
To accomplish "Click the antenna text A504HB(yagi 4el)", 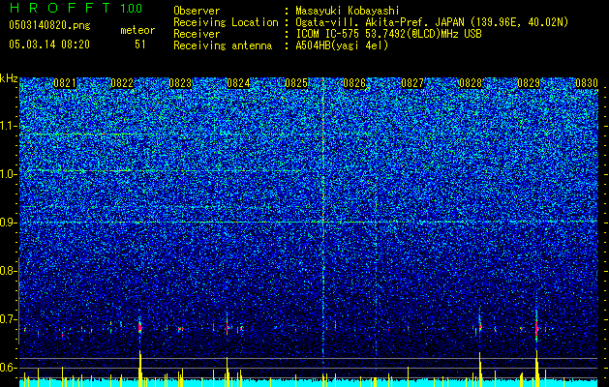I will tap(342, 45).
